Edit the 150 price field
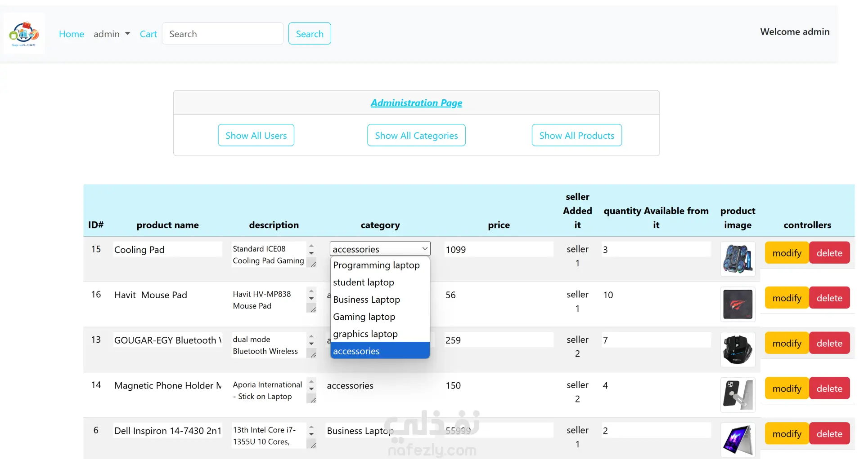The image size is (864, 459). [x=499, y=386]
